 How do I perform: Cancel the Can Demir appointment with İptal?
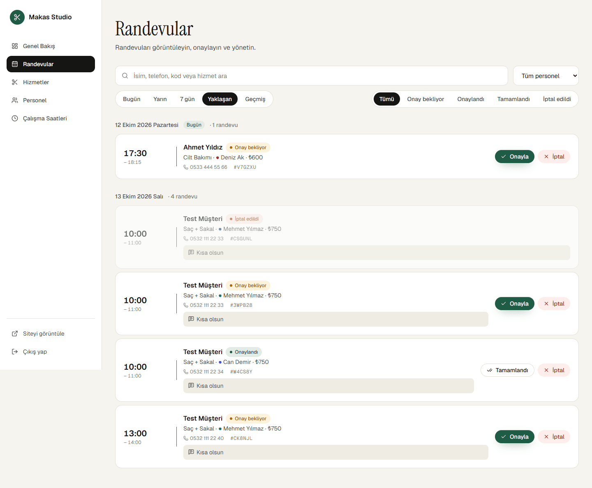pos(554,370)
